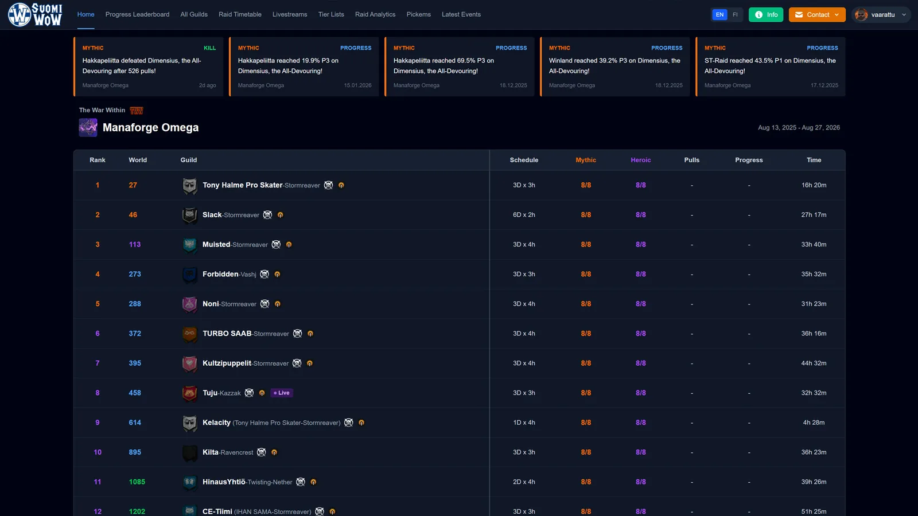918x516 pixels.
Task: Open Warcraft Logs icon for HinausYhtiö
Action: tap(300, 482)
